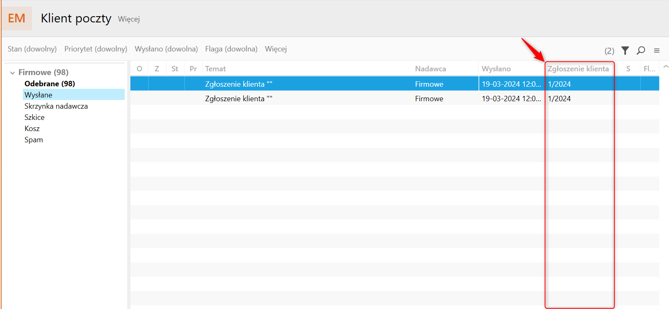
Task: Sort by the Zgłoszenie klienta column header
Action: click(578, 69)
